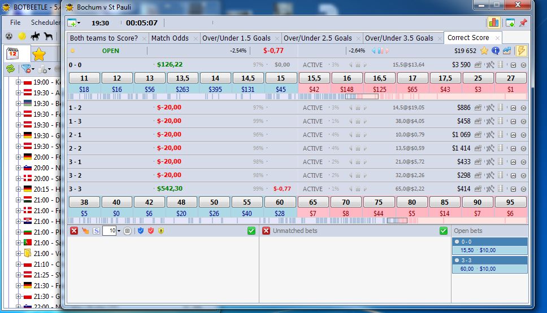Expand the 3 - 1 selection ladder
The image size is (547, 313).
tap(513, 162)
